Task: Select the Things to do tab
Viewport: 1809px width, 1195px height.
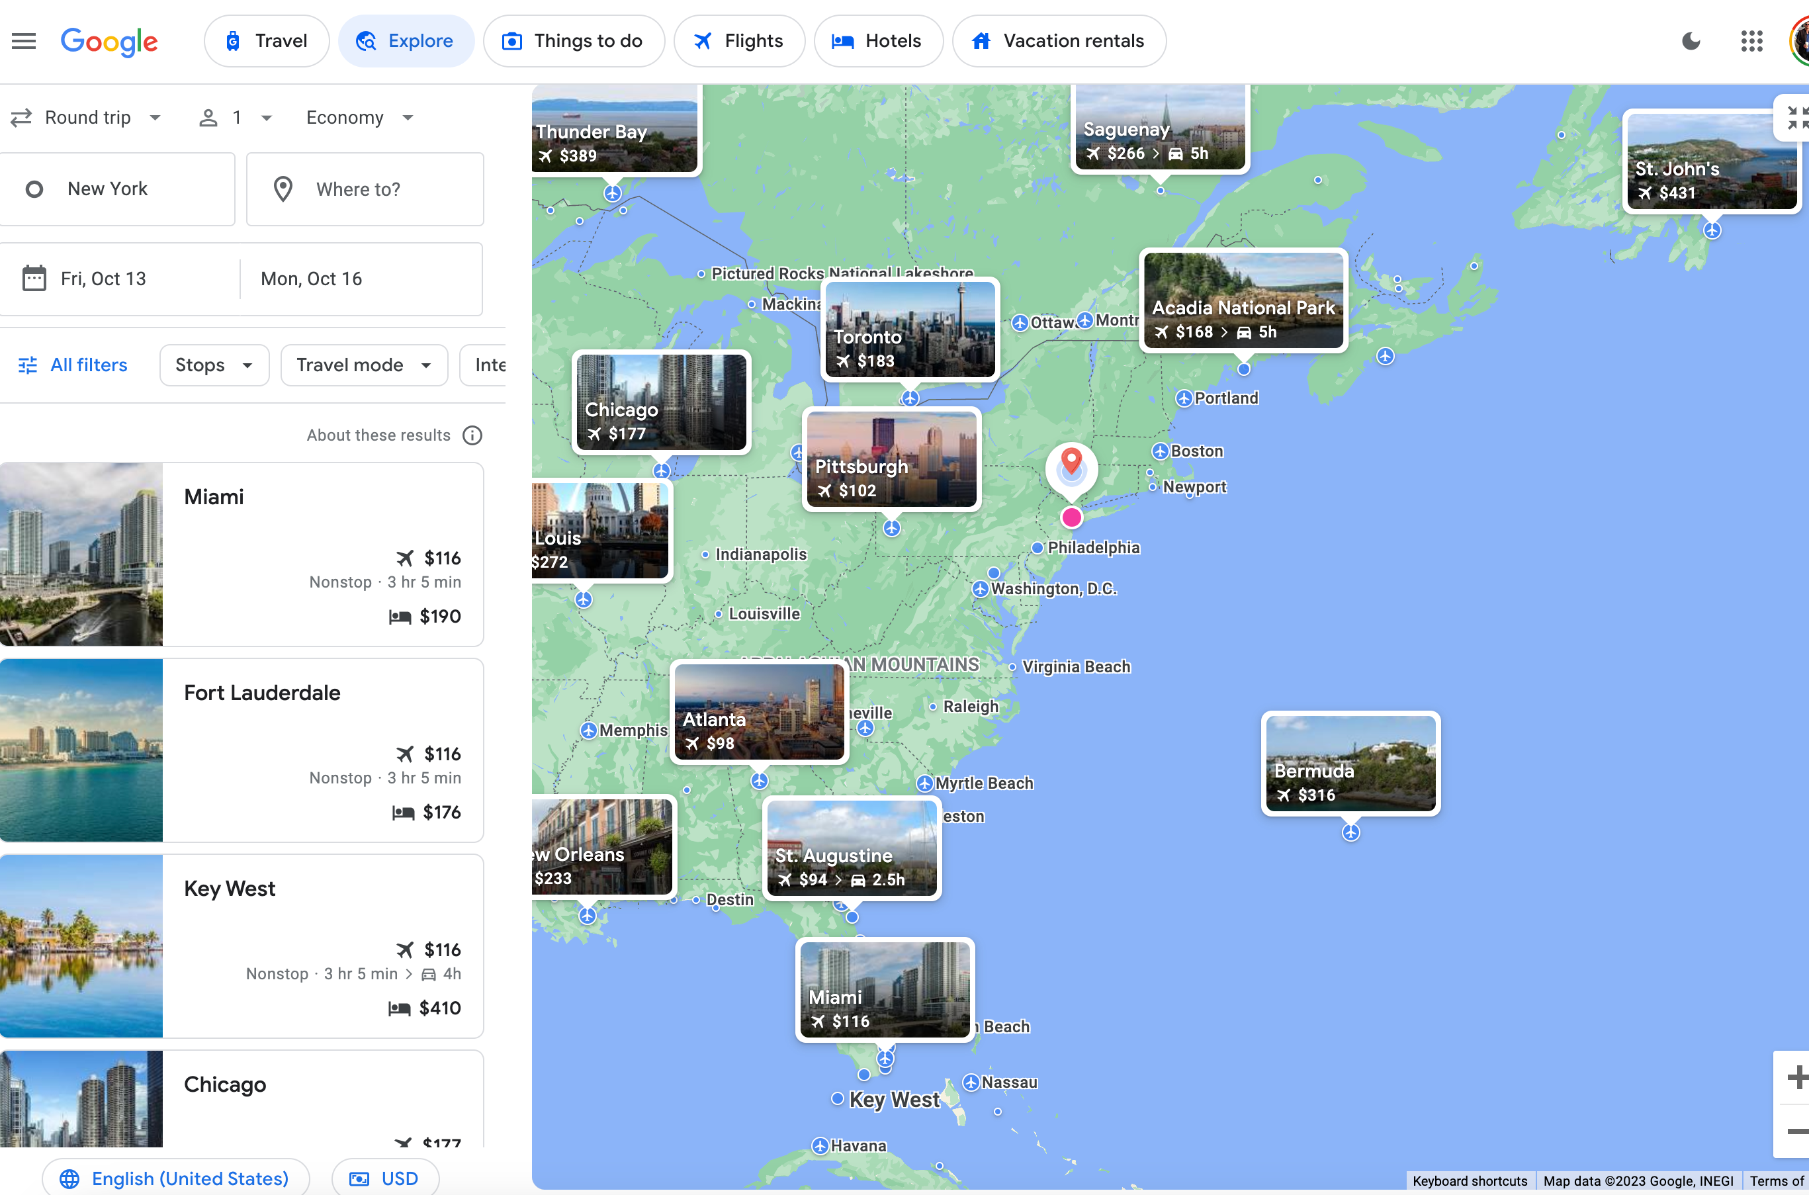Action: coord(572,40)
